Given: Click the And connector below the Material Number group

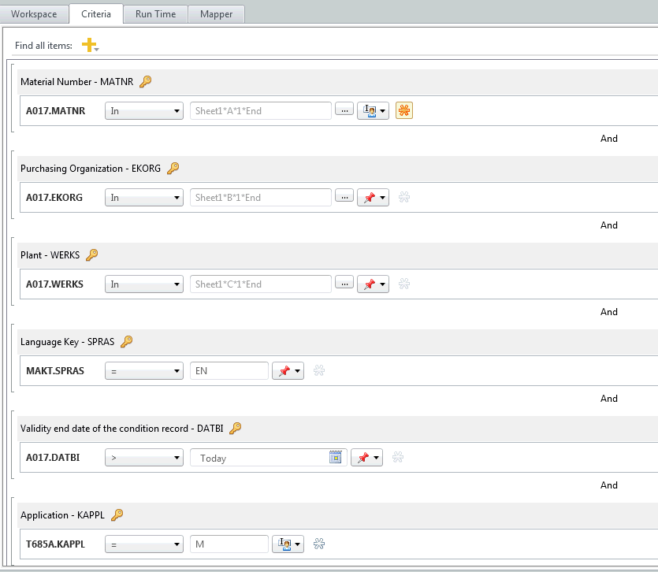Looking at the screenshot, I should pyautogui.click(x=609, y=139).
